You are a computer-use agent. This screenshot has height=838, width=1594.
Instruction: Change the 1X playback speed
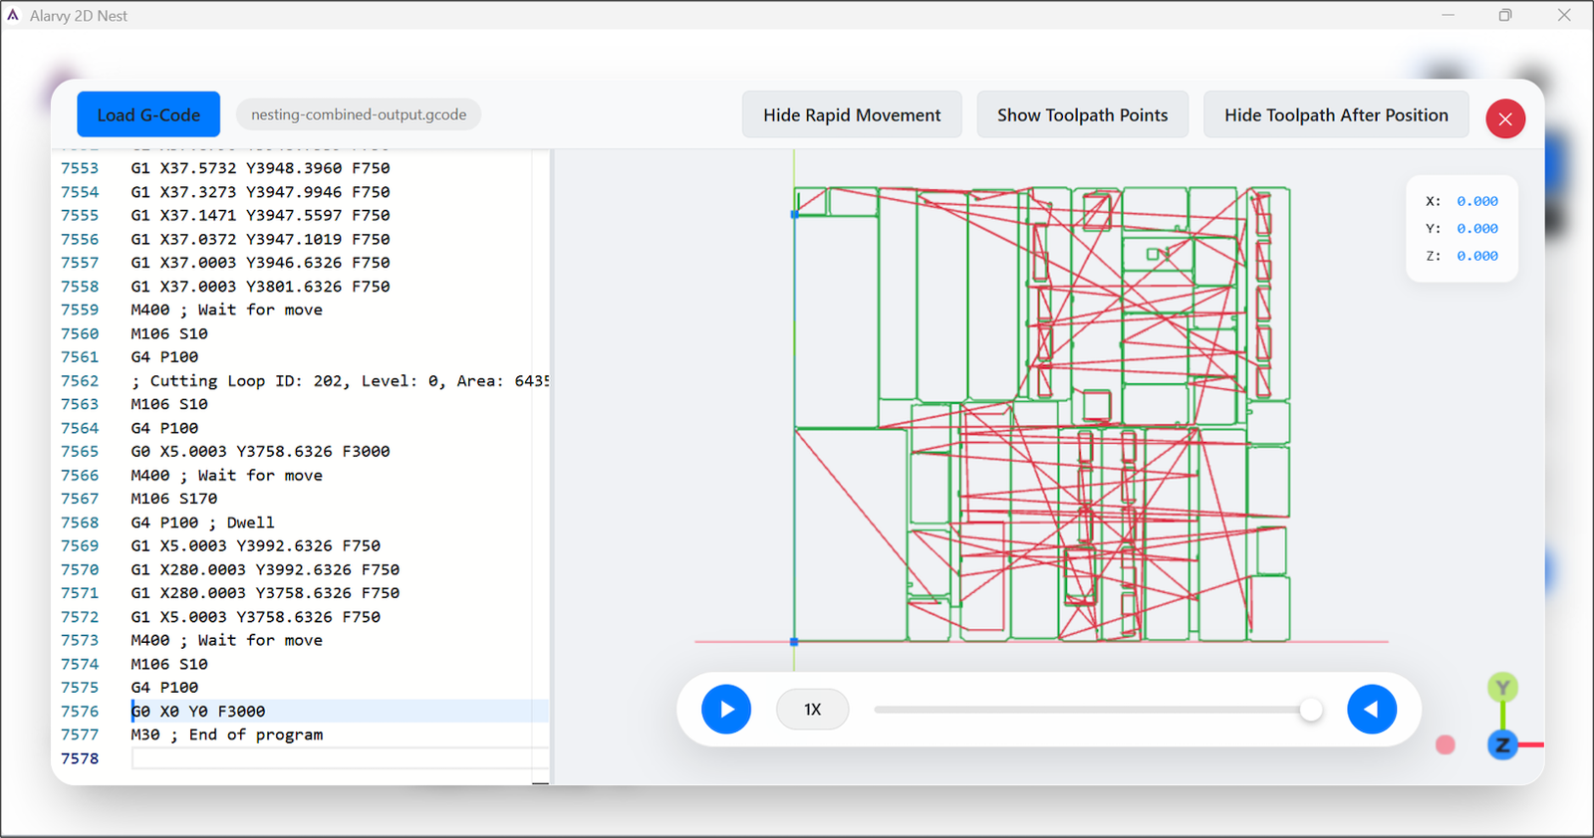(x=813, y=710)
